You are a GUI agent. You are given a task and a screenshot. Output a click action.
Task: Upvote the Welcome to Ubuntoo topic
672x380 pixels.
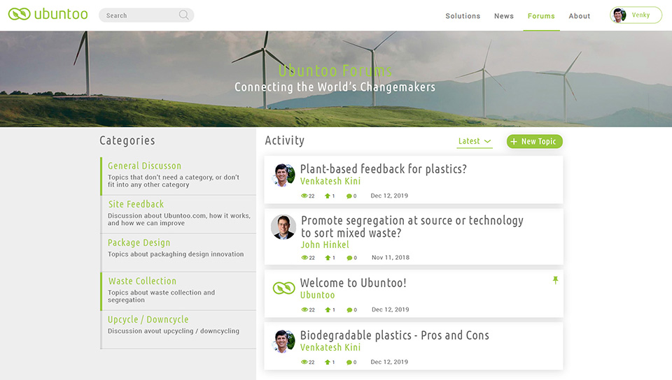[328, 310]
